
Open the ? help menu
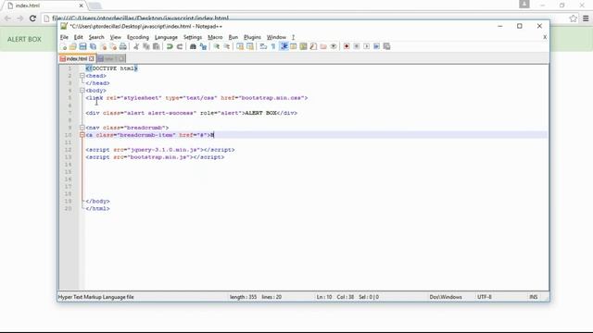coord(293,37)
